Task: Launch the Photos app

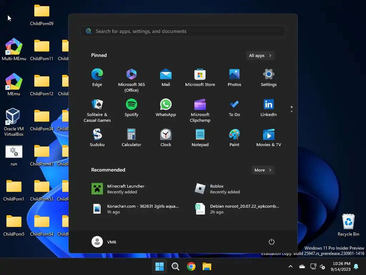Action: point(234,78)
